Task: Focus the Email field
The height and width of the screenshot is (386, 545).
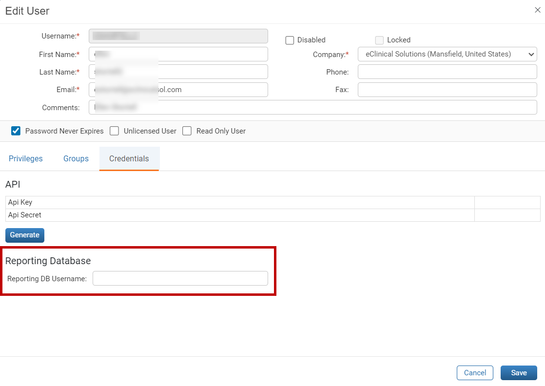Action: [x=178, y=90]
